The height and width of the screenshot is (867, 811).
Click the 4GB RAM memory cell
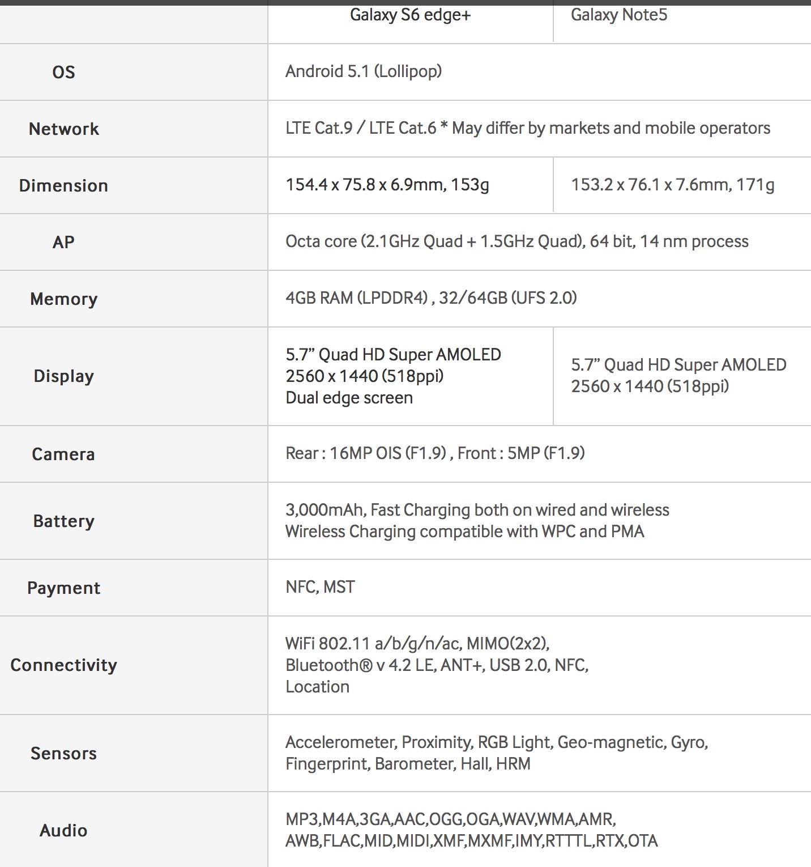[431, 298]
